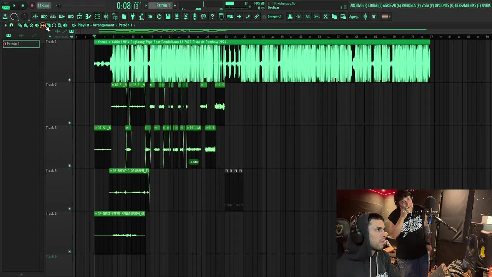Open the playlist options menu arrow
The height and width of the screenshot is (277, 492).
point(6,25)
